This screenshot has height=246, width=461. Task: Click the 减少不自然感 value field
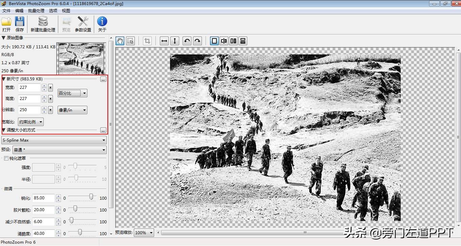[44, 222]
